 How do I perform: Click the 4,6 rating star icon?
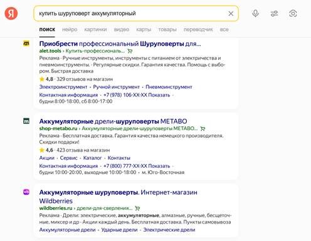tap(42, 150)
